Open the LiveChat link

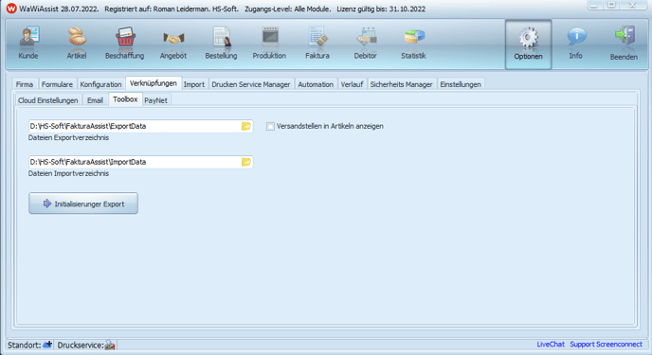point(551,345)
